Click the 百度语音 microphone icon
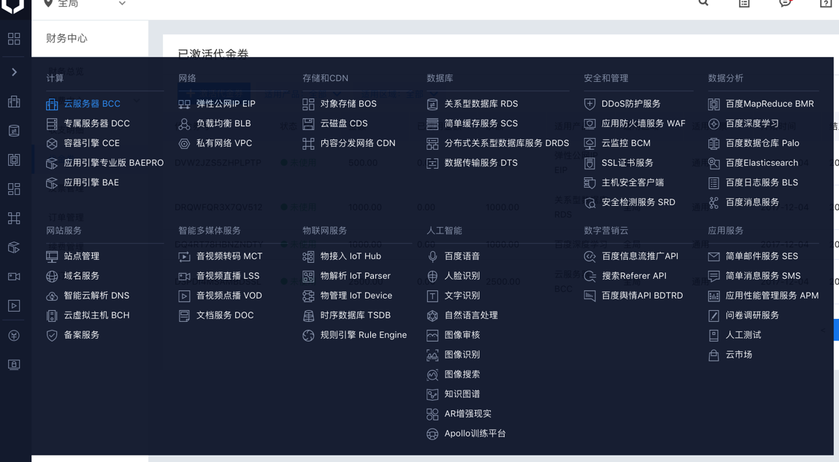Viewport: 839px width, 462px height. 432,257
